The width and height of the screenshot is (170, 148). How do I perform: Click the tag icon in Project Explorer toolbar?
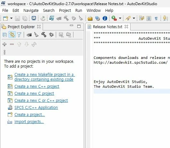point(29,35)
